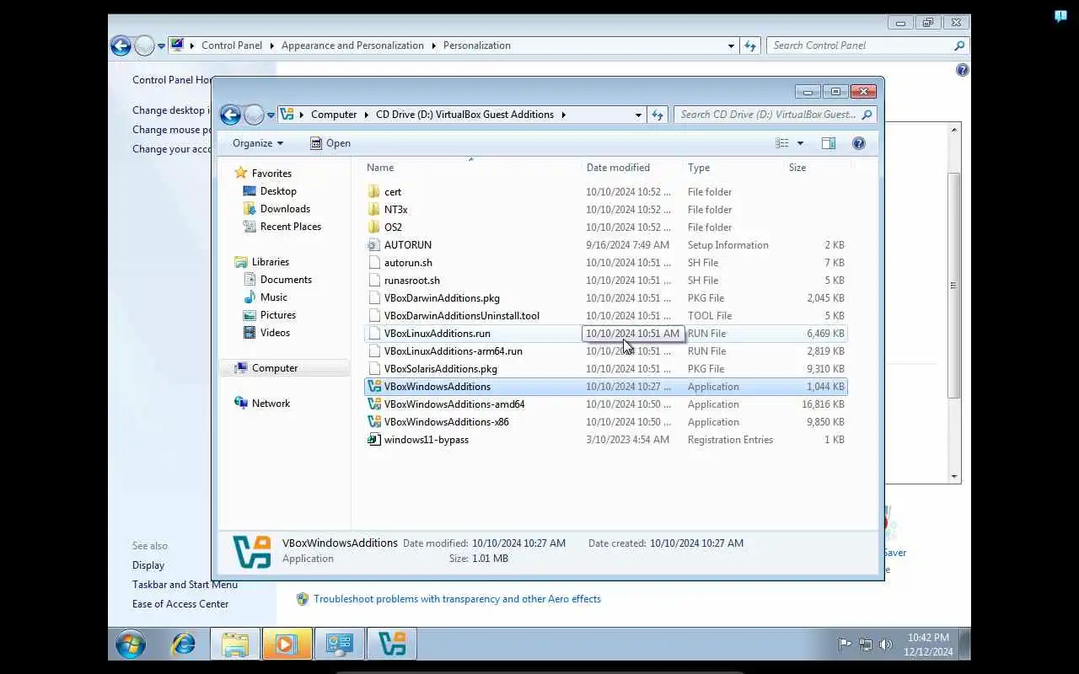Select the VBoxLinuxAdditions.run file name
Viewport: 1079px width, 674px height.
click(437, 334)
